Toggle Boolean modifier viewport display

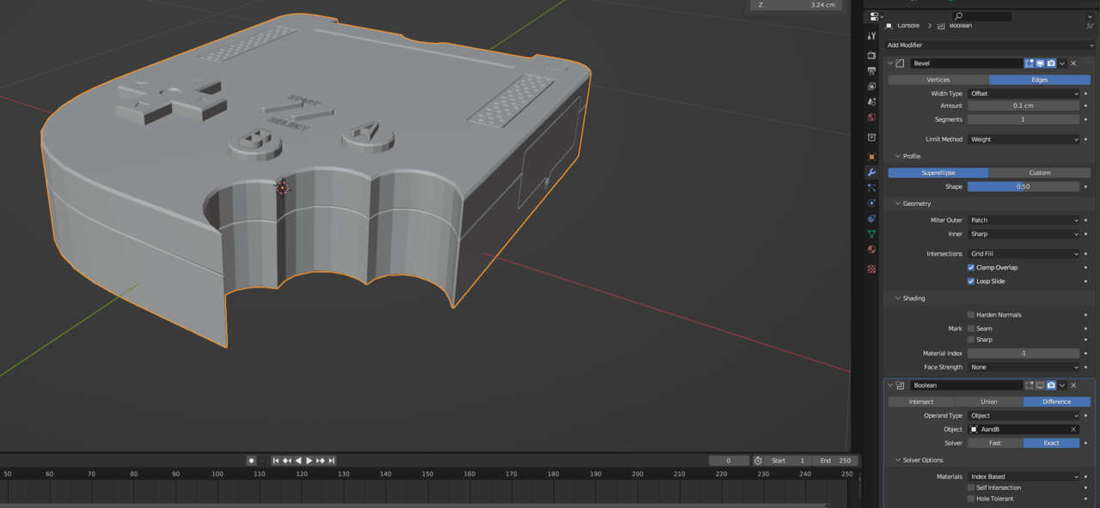tap(1040, 385)
